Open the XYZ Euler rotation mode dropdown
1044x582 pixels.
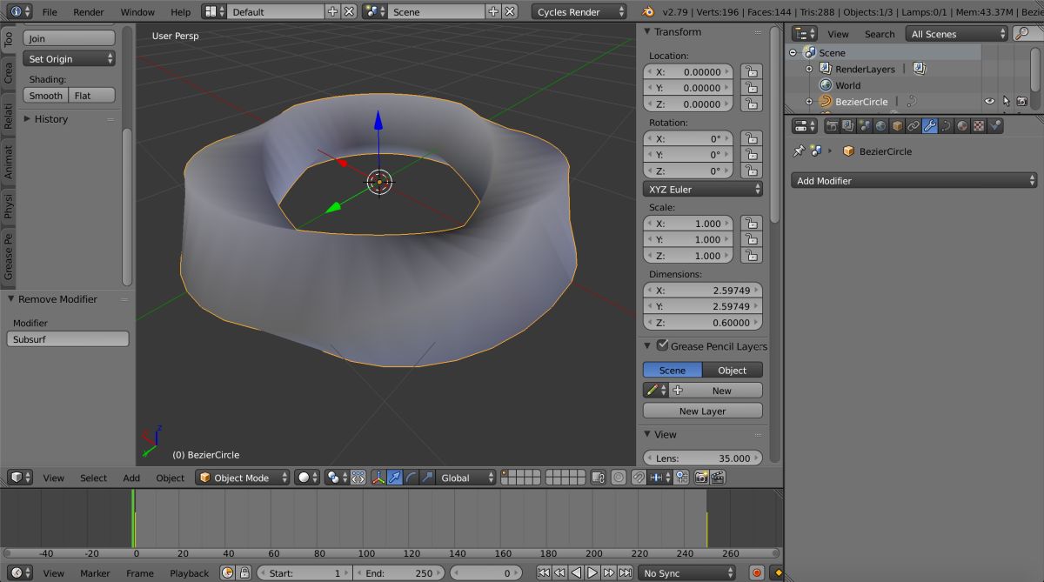click(x=703, y=189)
